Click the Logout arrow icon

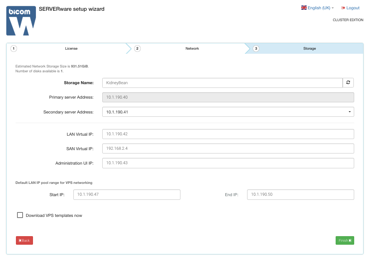tap(343, 8)
